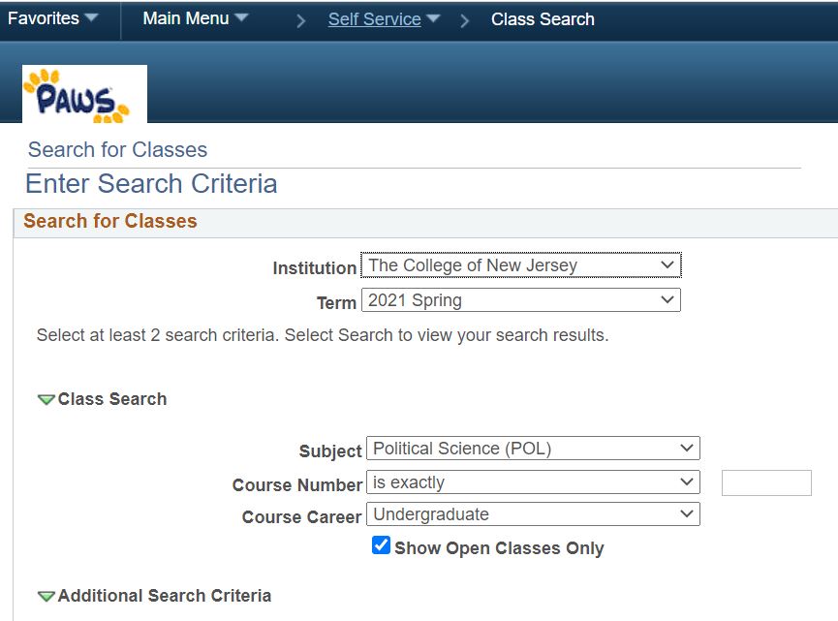The image size is (838, 621).
Task: Click the PAWS logo image
Action: tap(84, 94)
